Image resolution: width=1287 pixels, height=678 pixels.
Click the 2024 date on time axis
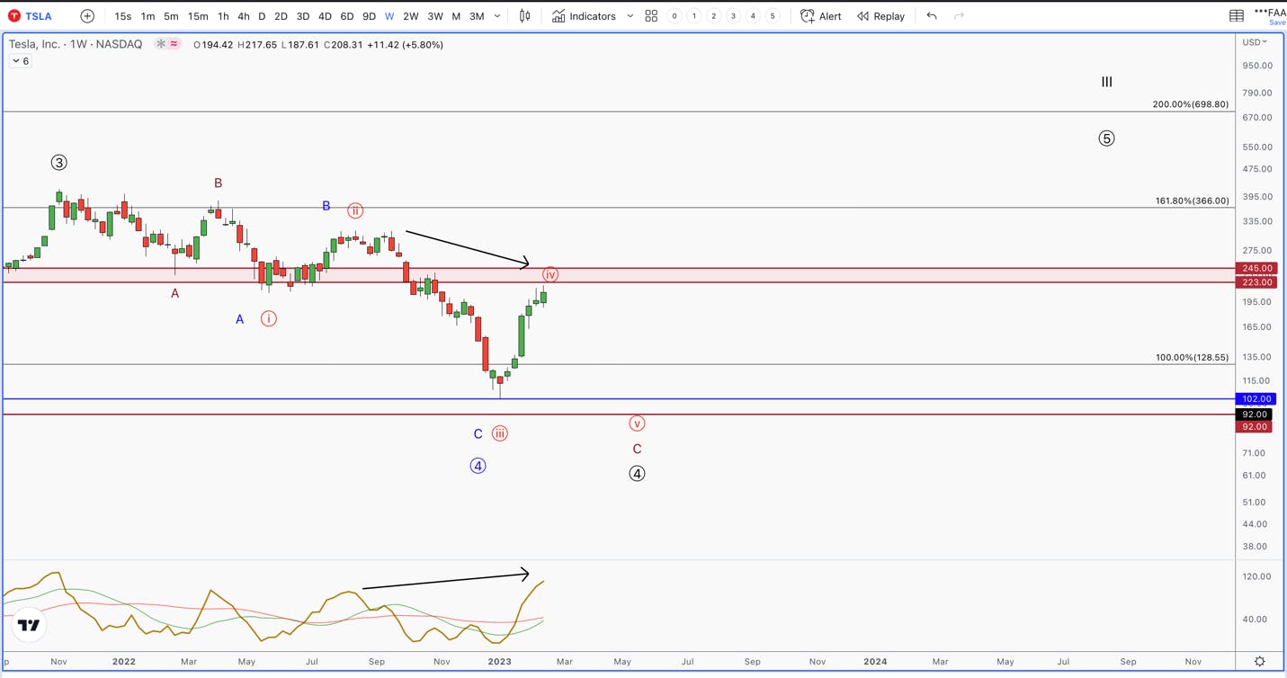click(875, 662)
